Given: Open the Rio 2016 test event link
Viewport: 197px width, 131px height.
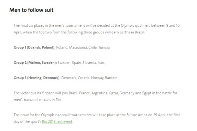Looking at the screenshot, I should [x=57, y=121].
